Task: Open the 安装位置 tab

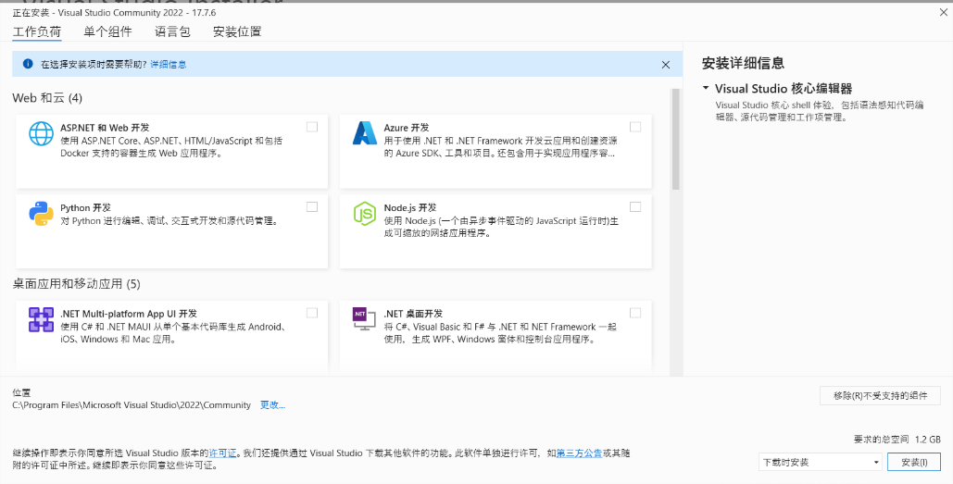Action: (x=237, y=31)
